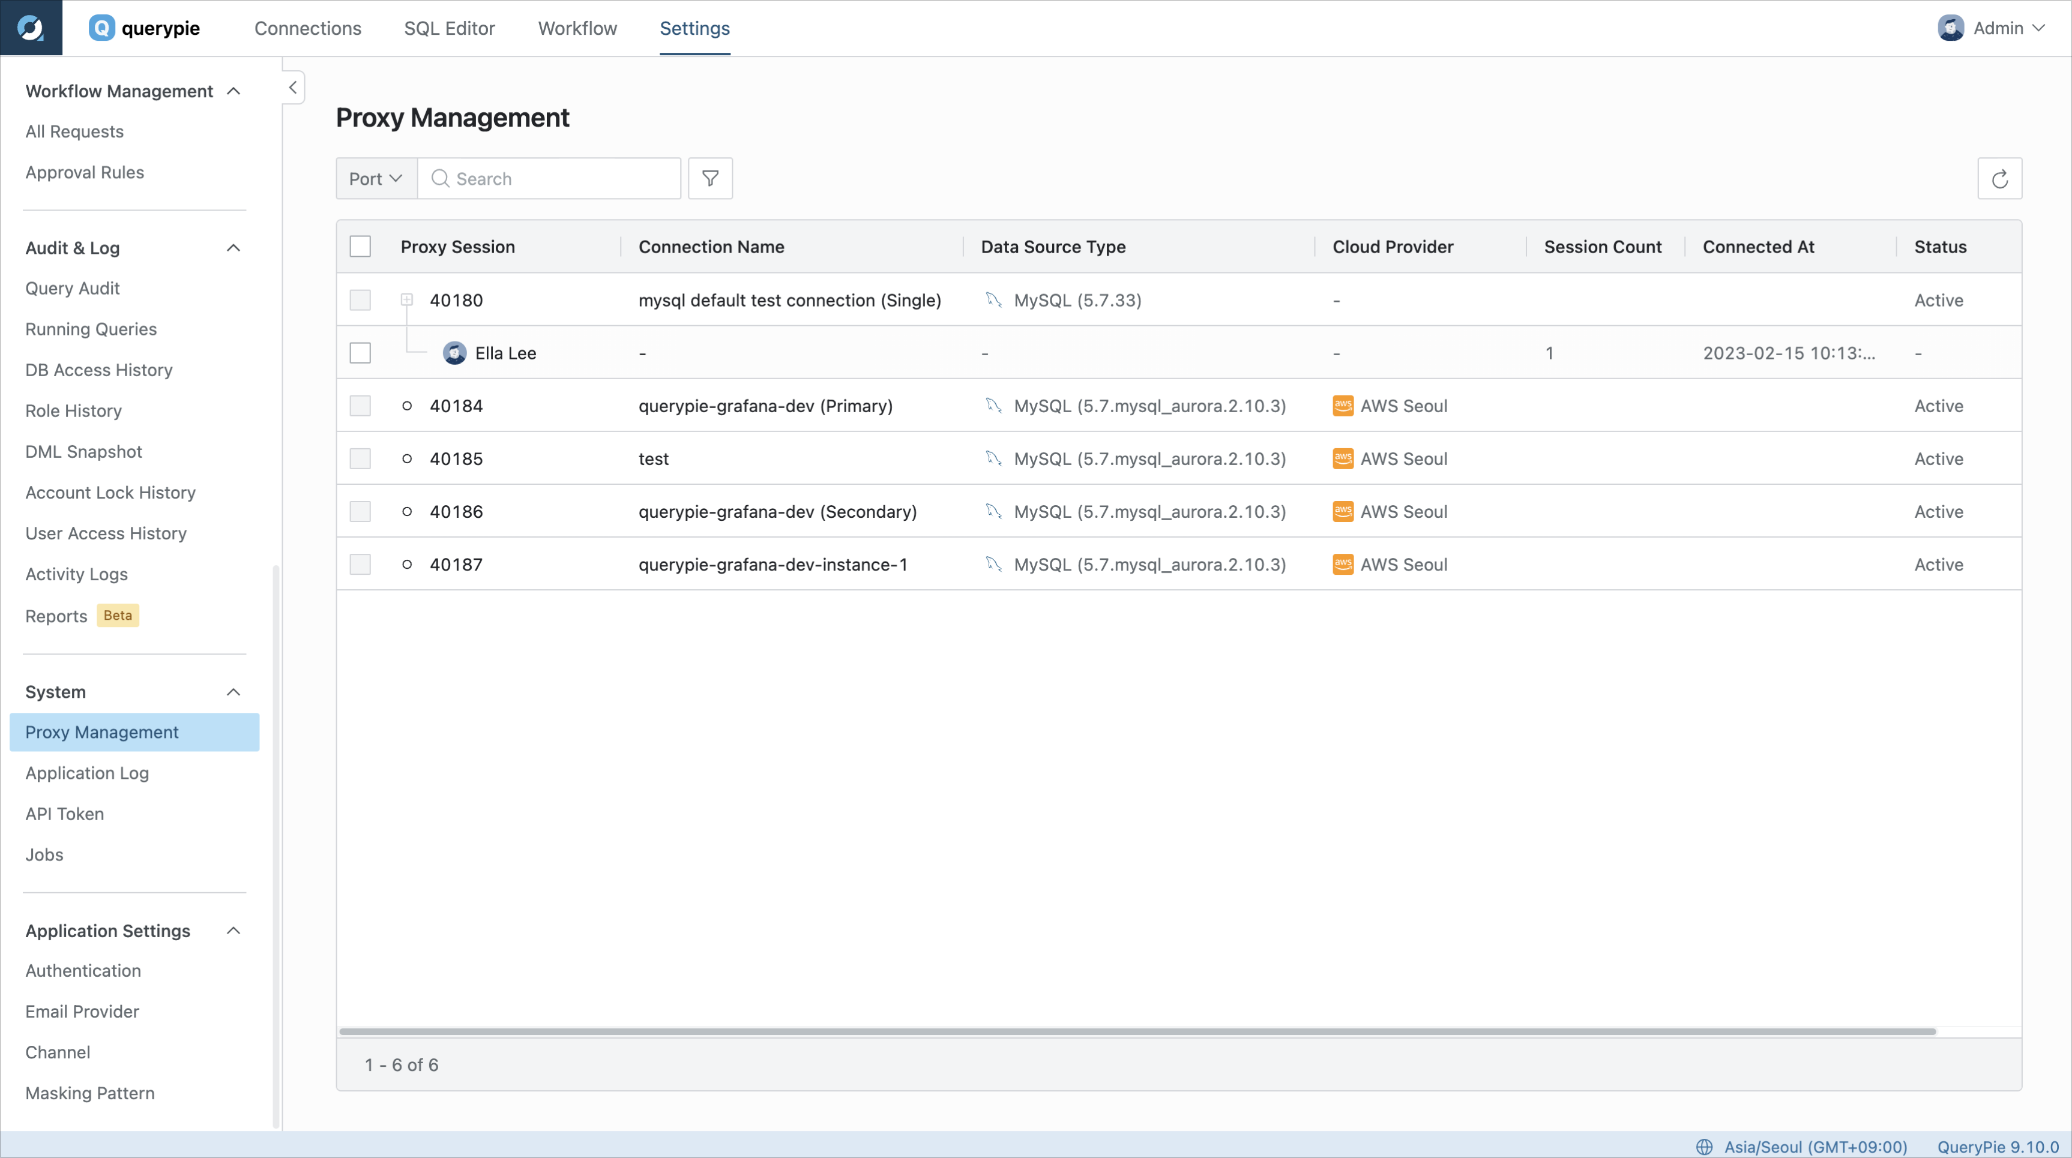Viewport: 2072px width, 1158px height.
Task: Collapse the System section
Action: 233,692
